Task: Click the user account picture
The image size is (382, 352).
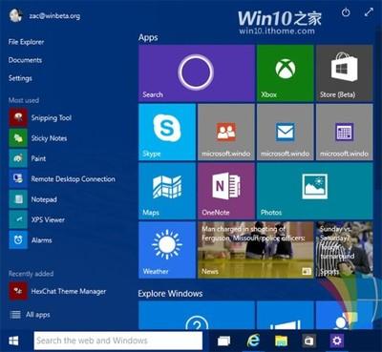Action: click(x=16, y=15)
